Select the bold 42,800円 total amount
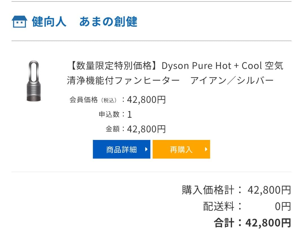This screenshot has width=303, height=238. pyautogui.click(x=268, y=223)
